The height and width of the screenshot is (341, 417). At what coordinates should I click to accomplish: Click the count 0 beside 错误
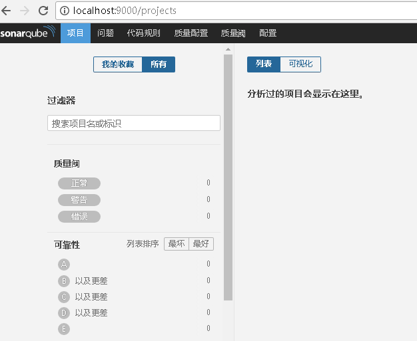pyautogui.click(x=209, y=216)
